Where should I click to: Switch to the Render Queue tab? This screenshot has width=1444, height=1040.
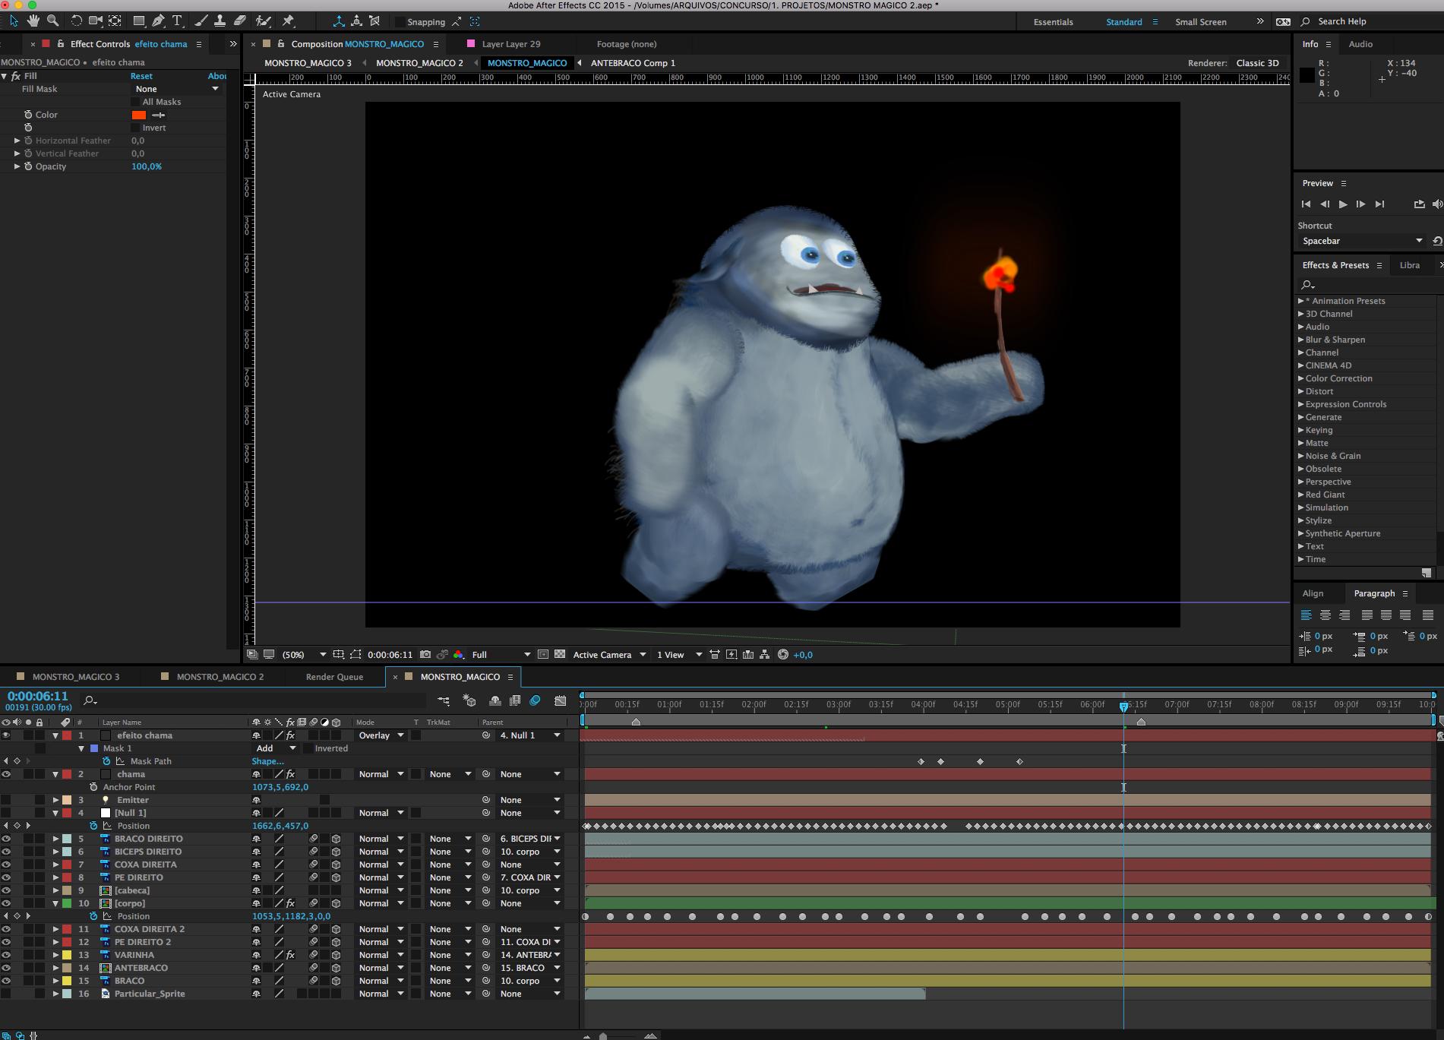[334, 677]
